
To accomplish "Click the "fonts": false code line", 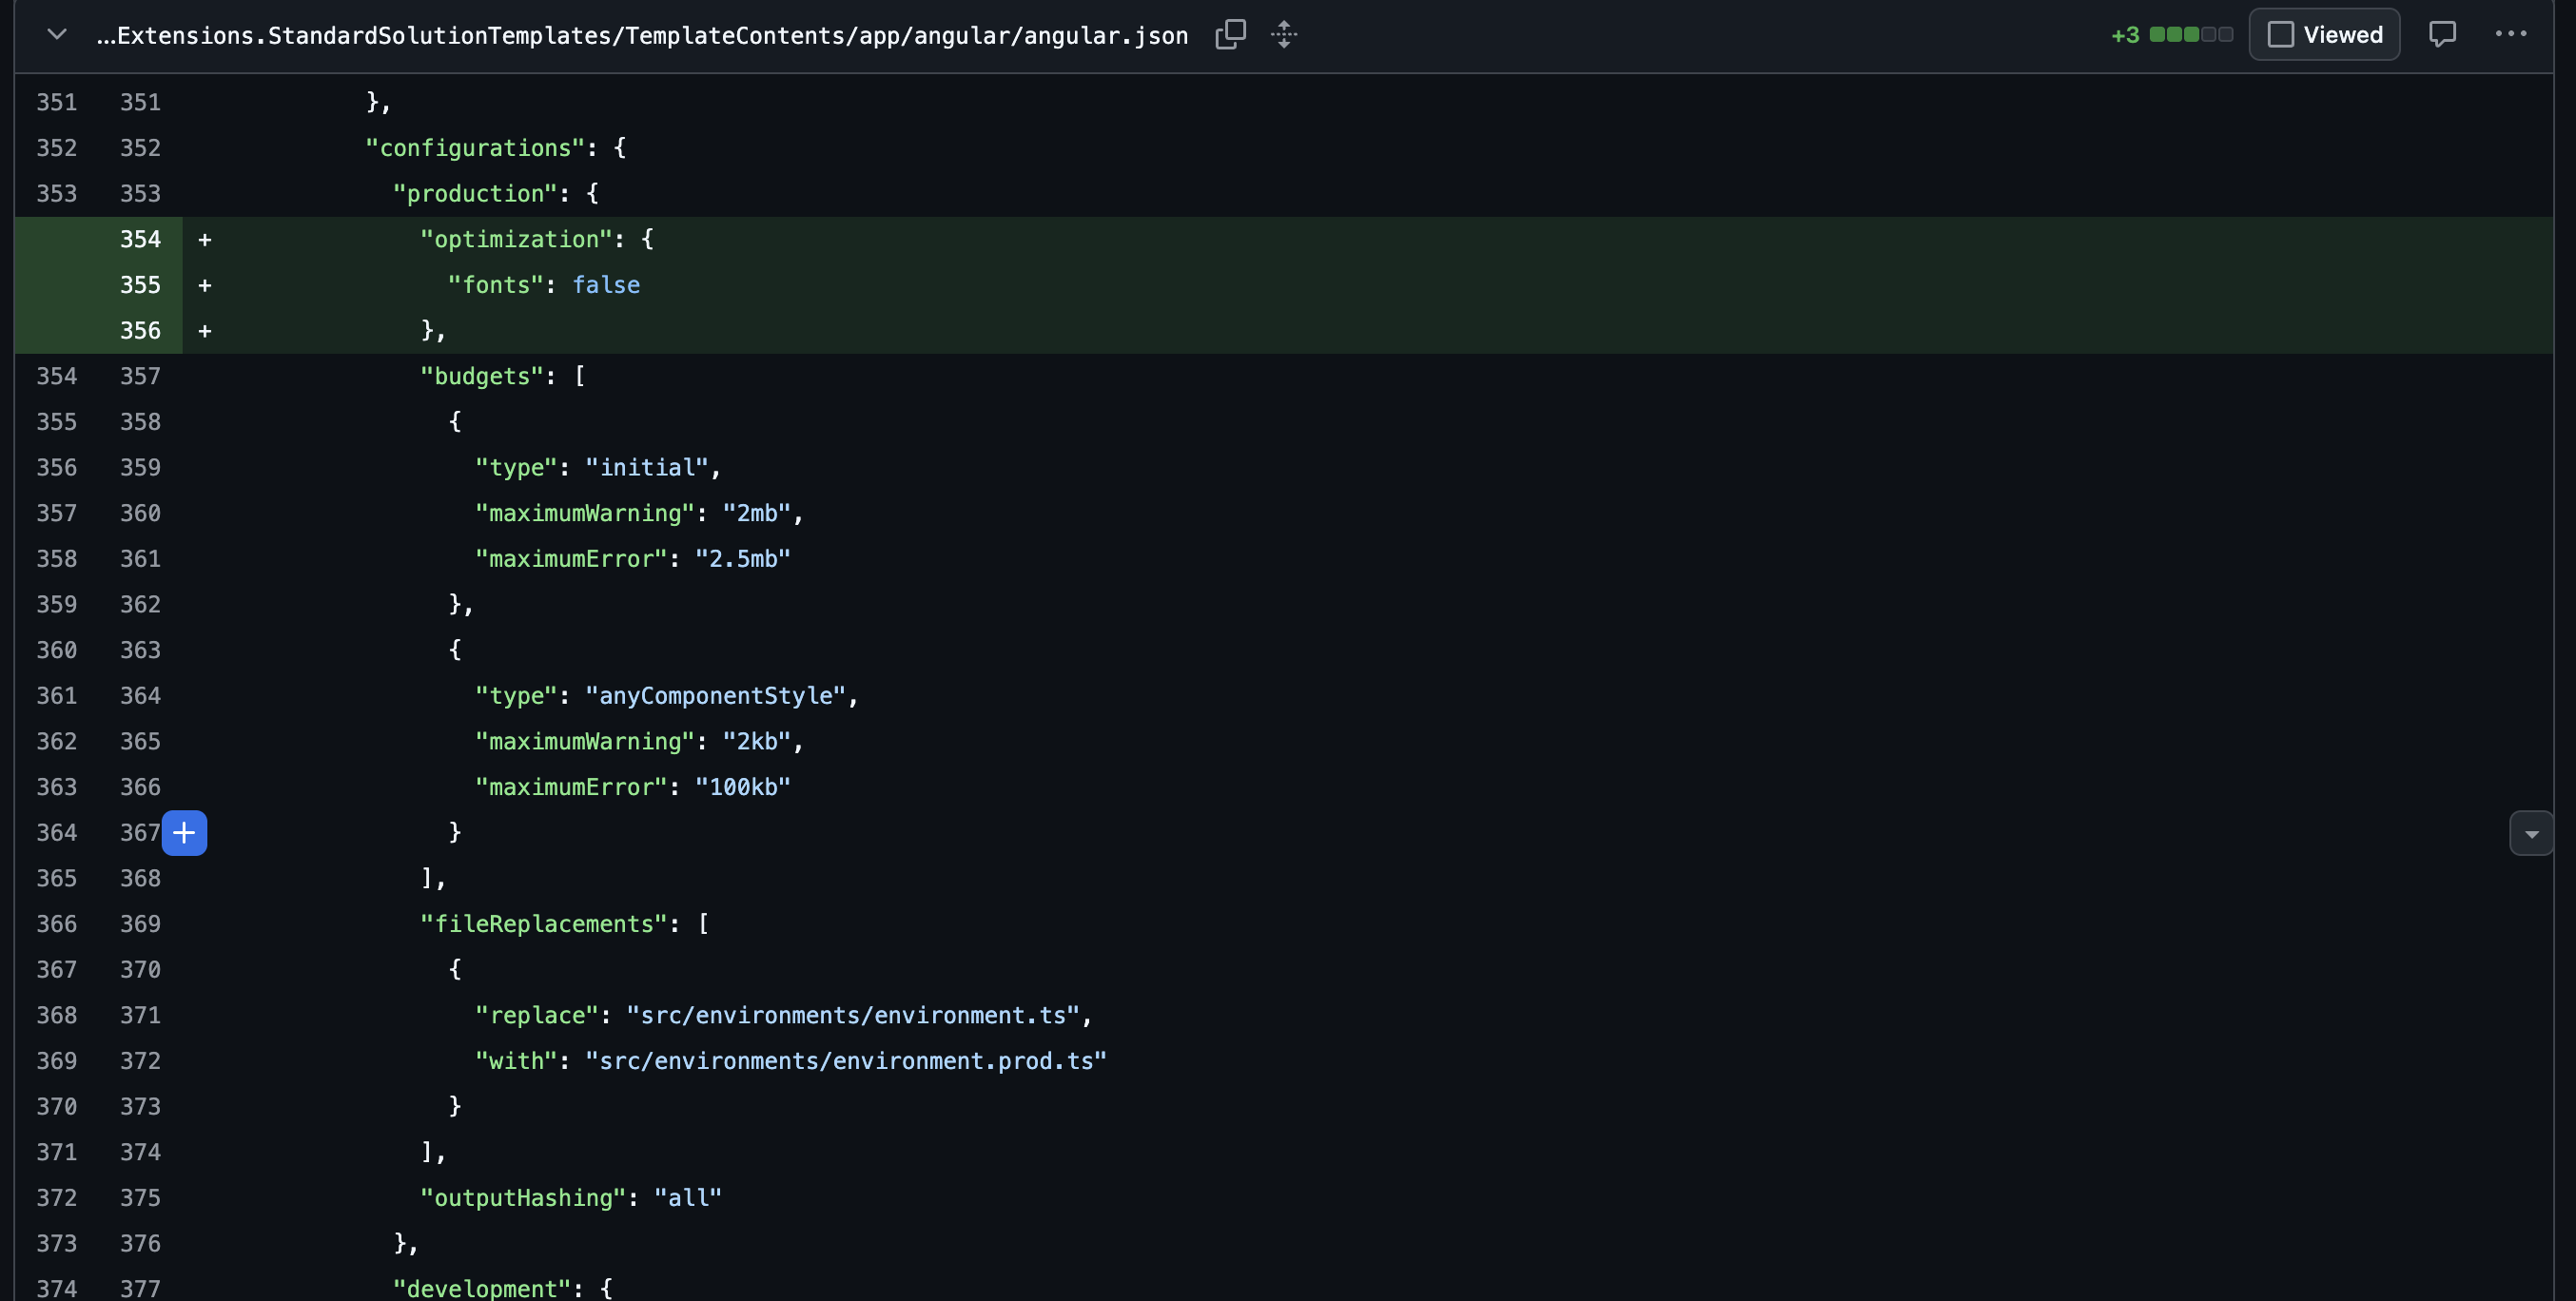I will [543, 285].
